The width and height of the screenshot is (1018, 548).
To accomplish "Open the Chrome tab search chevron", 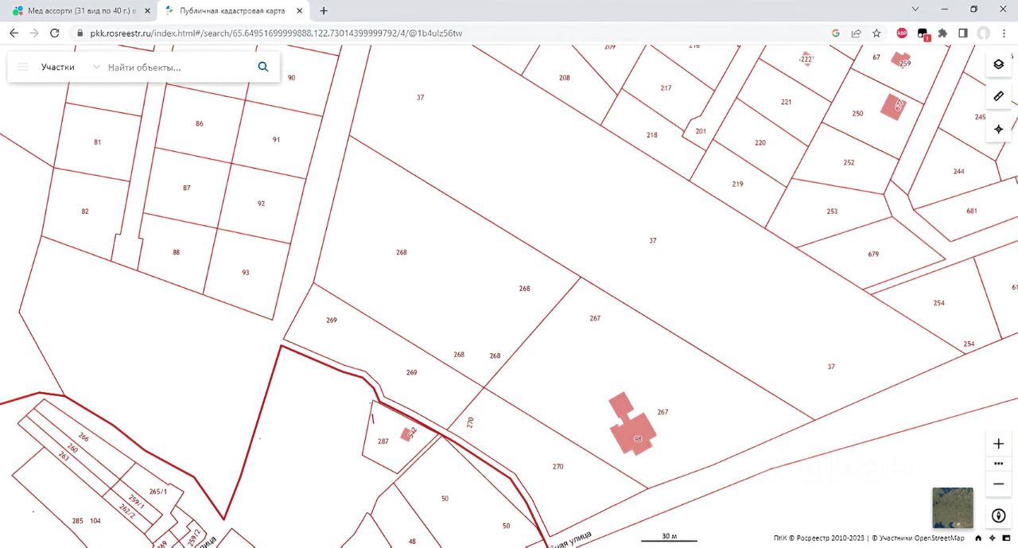I will point(915,10).
